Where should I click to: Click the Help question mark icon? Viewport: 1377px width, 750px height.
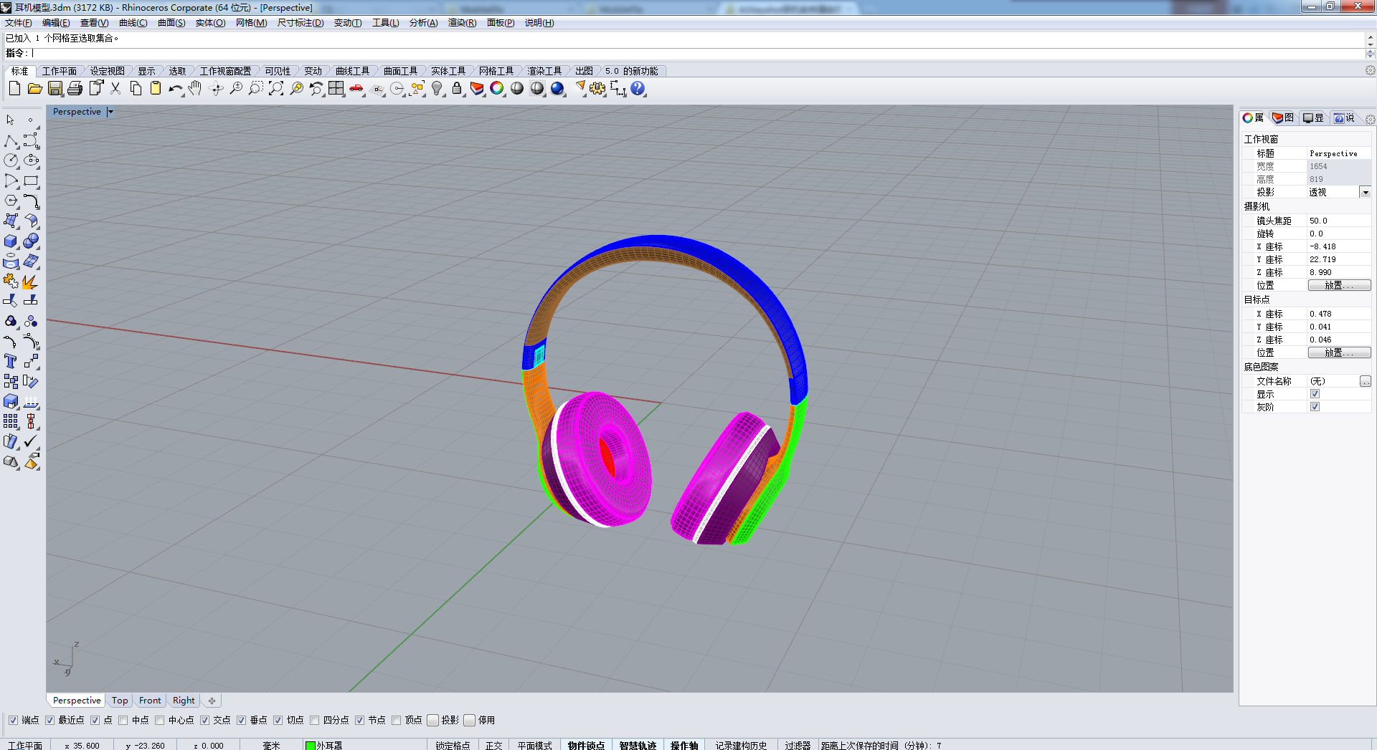tap(638, 88)
